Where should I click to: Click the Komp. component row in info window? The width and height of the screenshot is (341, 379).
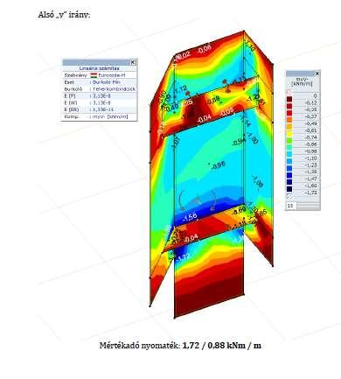99,116
